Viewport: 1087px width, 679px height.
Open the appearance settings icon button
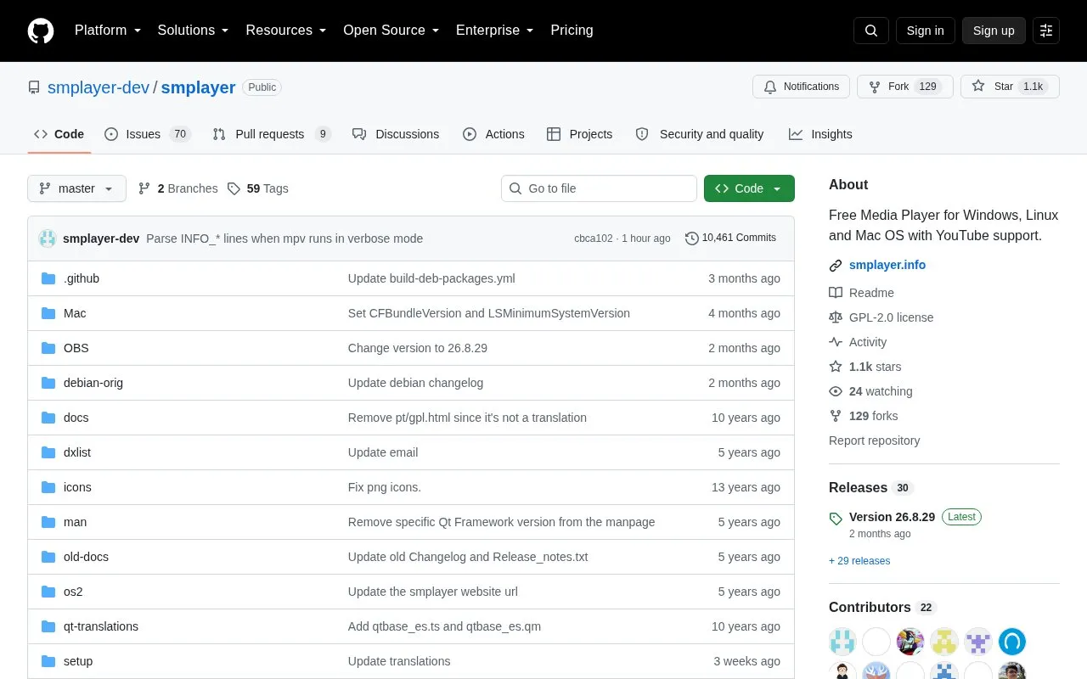pyautogui.click(x=1046, y=31)
